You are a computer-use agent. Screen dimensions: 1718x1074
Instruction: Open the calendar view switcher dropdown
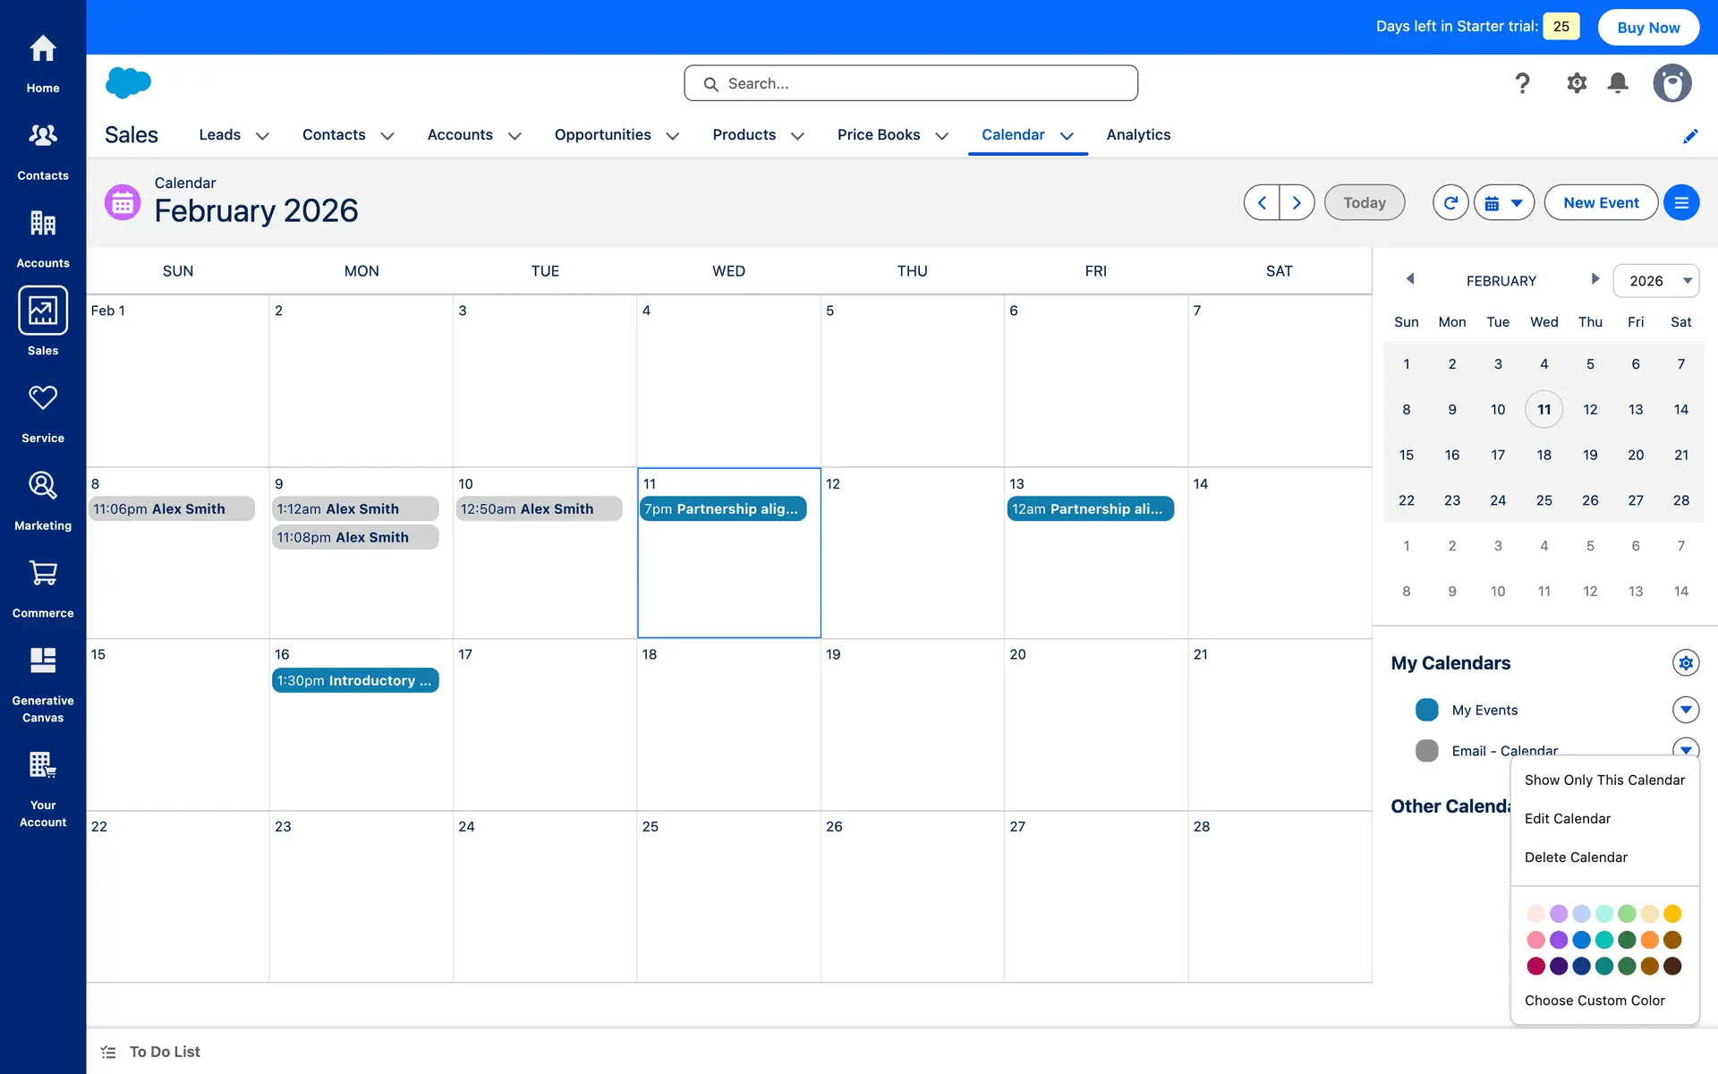1504,203
